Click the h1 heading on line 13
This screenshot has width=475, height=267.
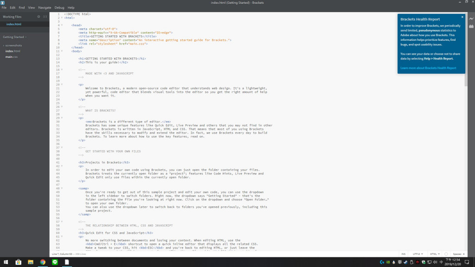(x=112, y=59)
